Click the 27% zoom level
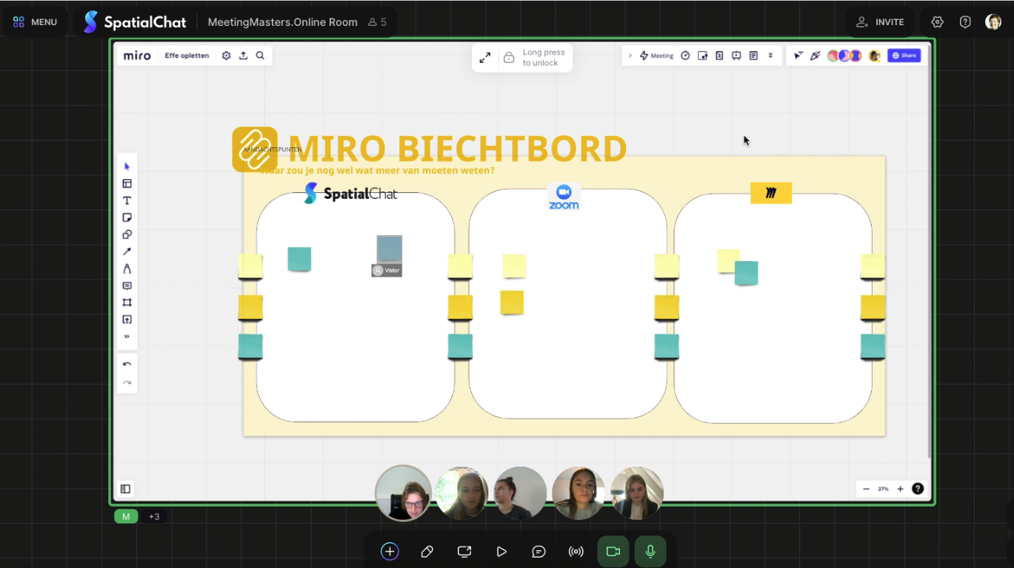 tap(883, 489)
